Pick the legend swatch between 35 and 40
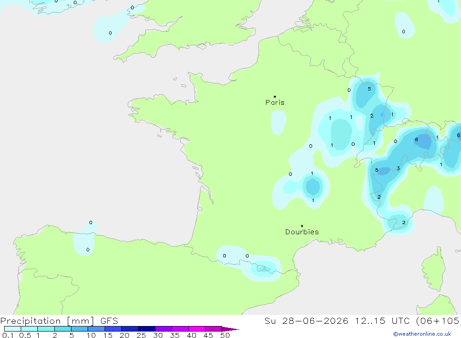 (180, 329)
